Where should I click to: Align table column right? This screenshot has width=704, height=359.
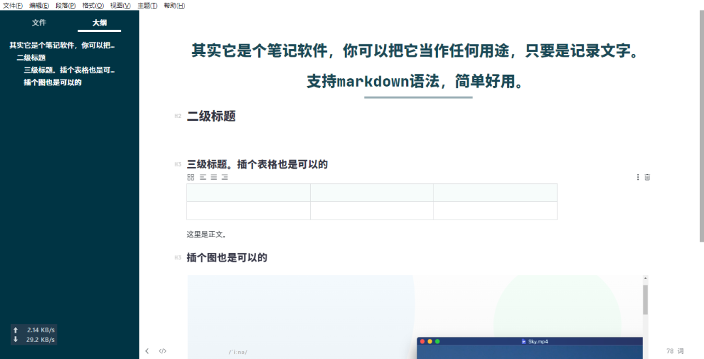coord(224,177)
